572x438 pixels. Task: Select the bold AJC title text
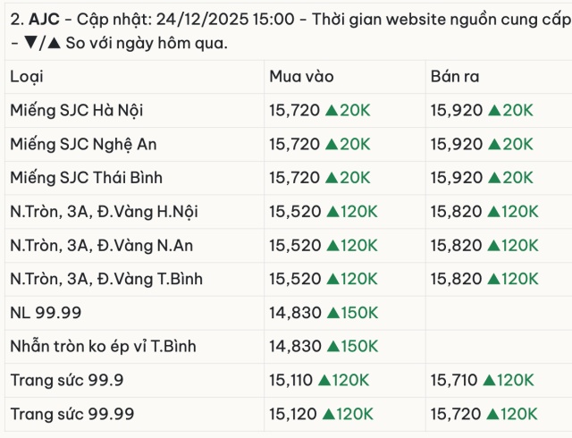44,19
